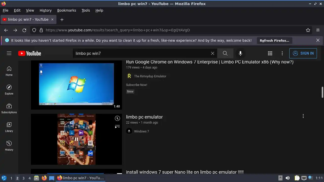Visit the Windows 7 channel name
This screenshot has width=324, height=182.
tap(141, 131)
